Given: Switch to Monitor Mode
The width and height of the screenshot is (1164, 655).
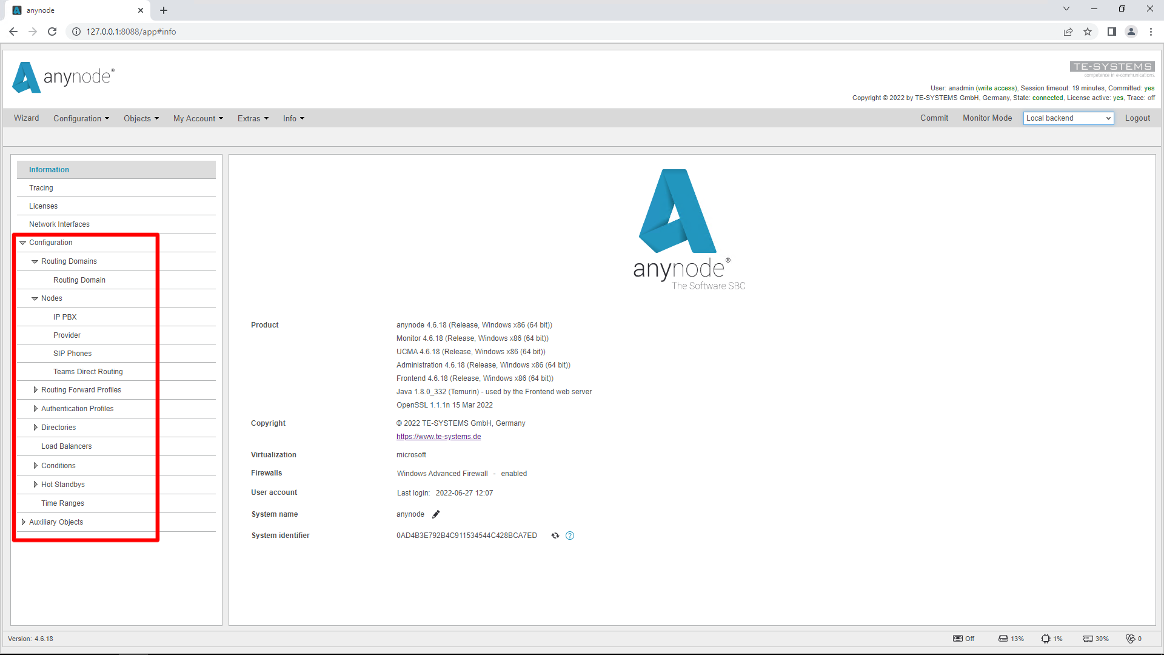Looking at the screenshot, I should click(988, 118).
